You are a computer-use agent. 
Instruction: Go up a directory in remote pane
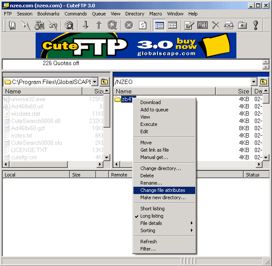pos(263,82)
